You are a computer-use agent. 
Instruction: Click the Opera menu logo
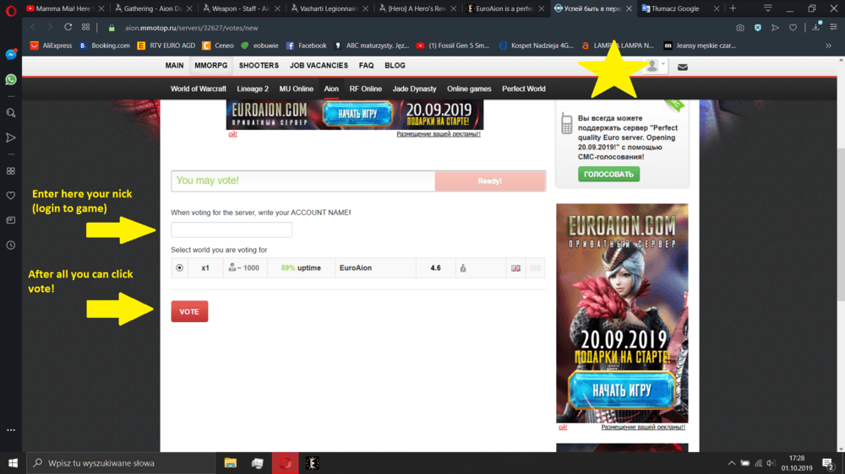tap(10, 8)
